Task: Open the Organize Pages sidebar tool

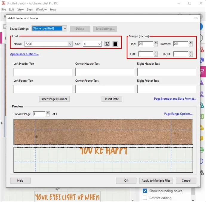Action: point(202,116)
